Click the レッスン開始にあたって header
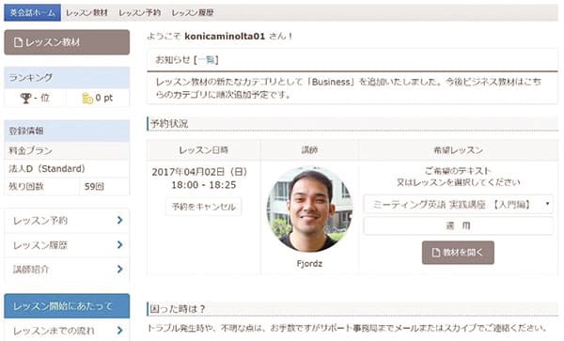The width and height of the screenshot is (564, 341). (67, 306)
